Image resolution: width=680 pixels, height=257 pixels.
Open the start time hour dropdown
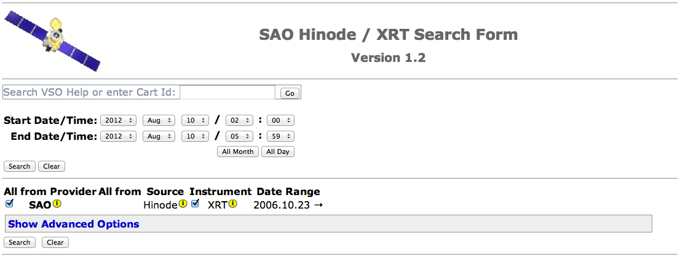(x=239, y=121)
